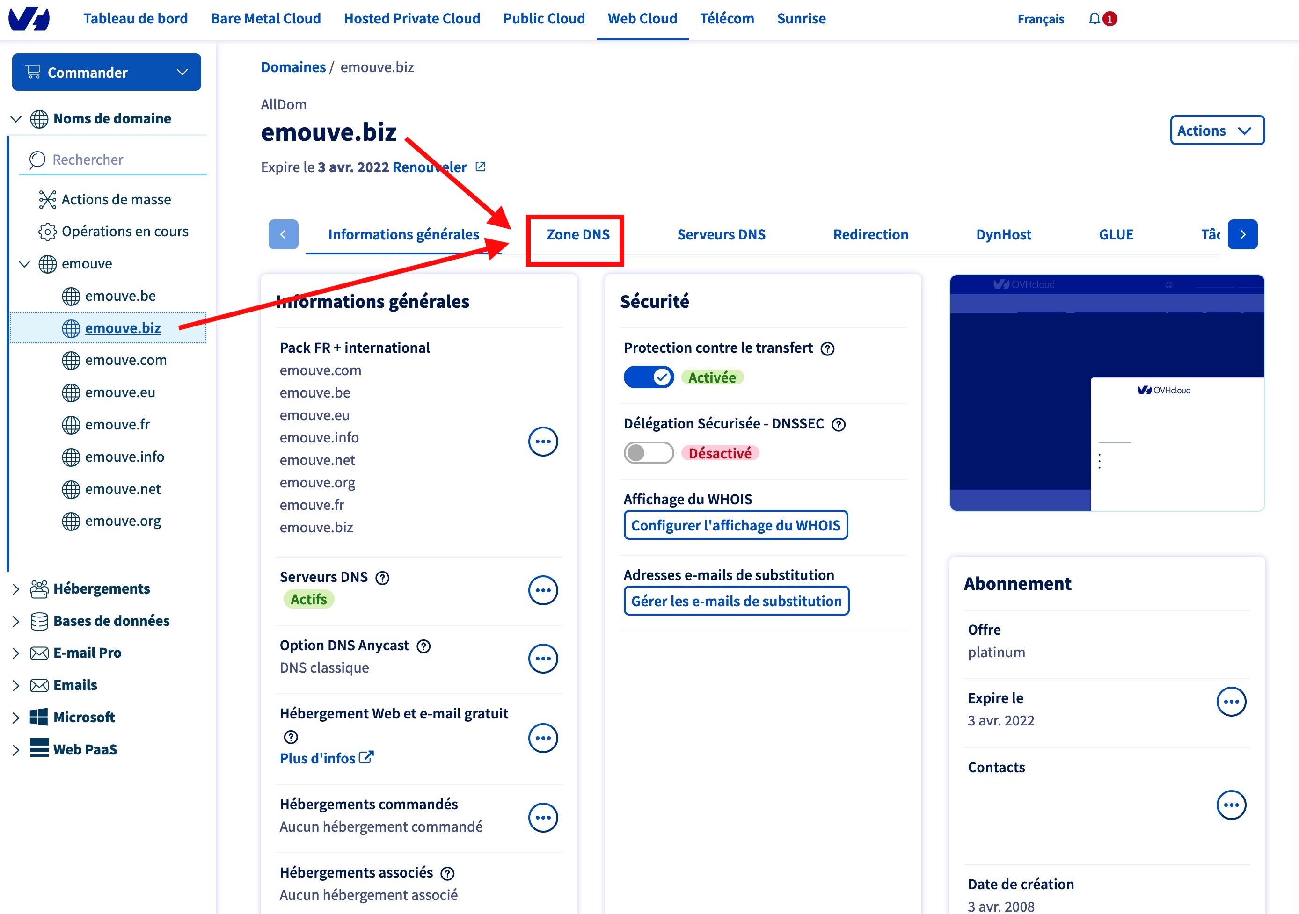Image resolution: width=1299 pixels, height=914 pixels.
Task: Open Serveurs DNS three-dot menu
Action: 543,590
